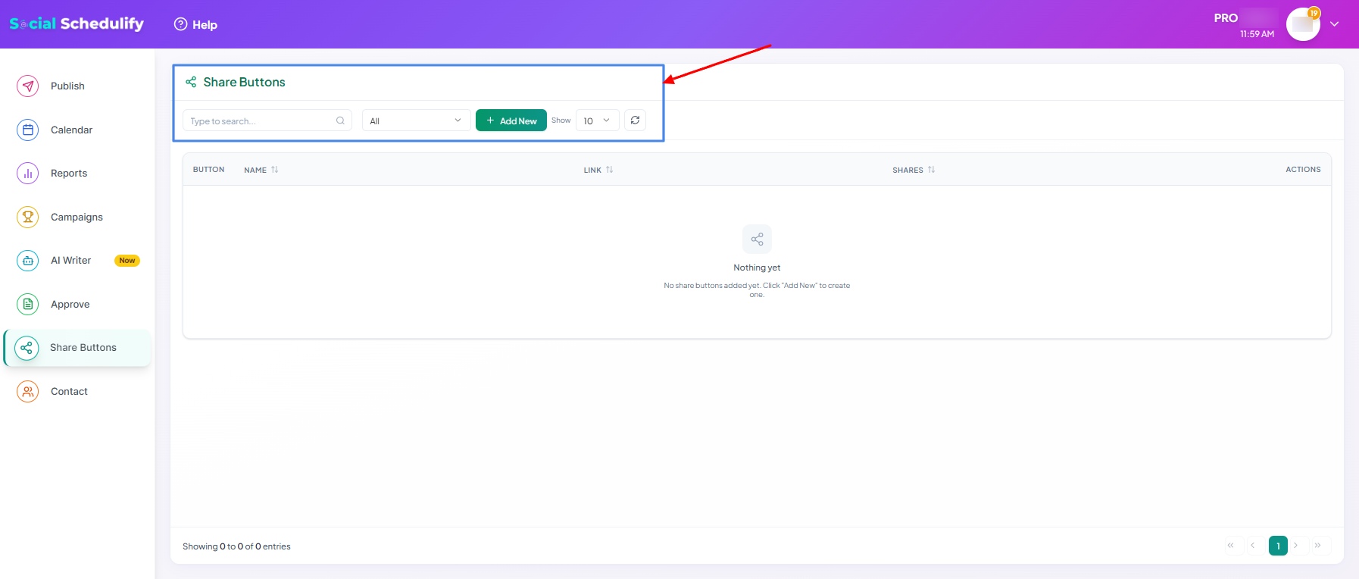Click Share Buttons sidebar label
Viewport: 1359px width, 579px height.
tap(83, 348)
